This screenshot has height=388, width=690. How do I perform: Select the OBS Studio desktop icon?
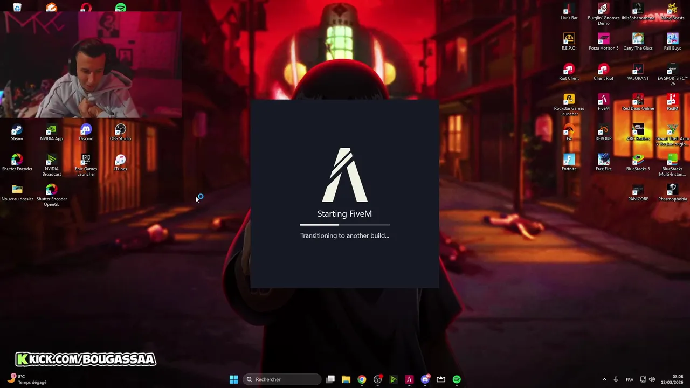click(120, 133)
